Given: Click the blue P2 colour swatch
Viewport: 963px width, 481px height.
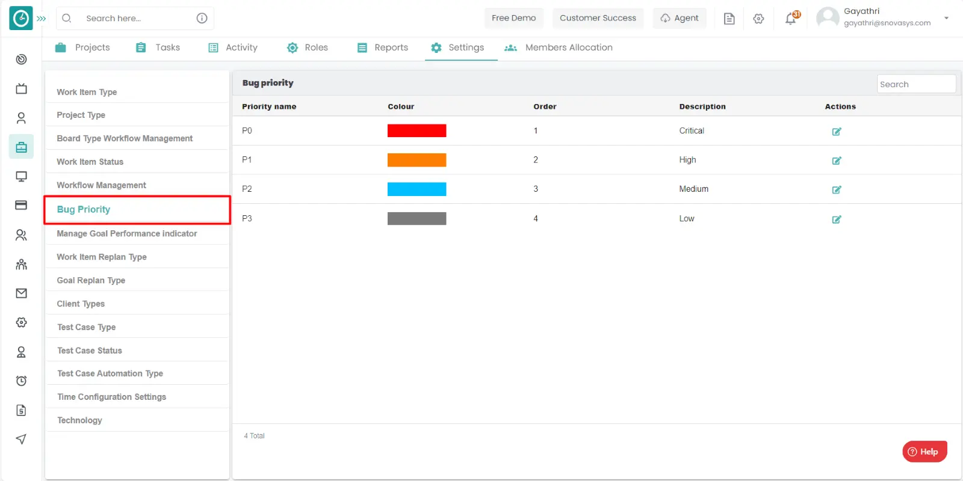Looking at the screenshot, I should 416,189.
